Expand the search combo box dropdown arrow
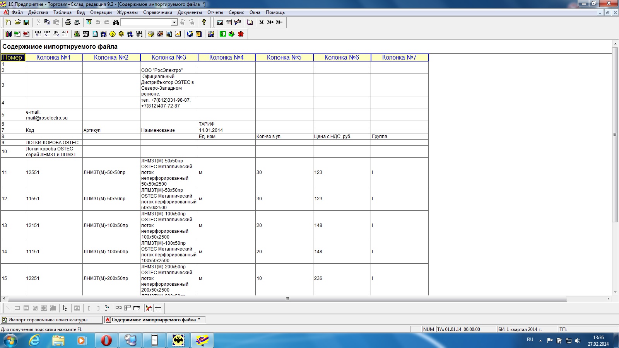619x348 pixels. click(174, 22)
